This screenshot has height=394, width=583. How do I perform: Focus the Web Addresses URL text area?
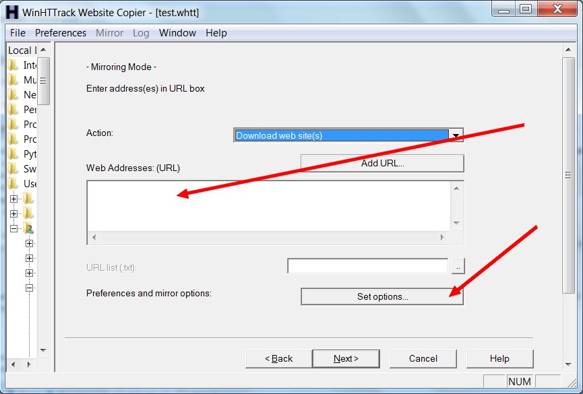click(x=268, y=206)
